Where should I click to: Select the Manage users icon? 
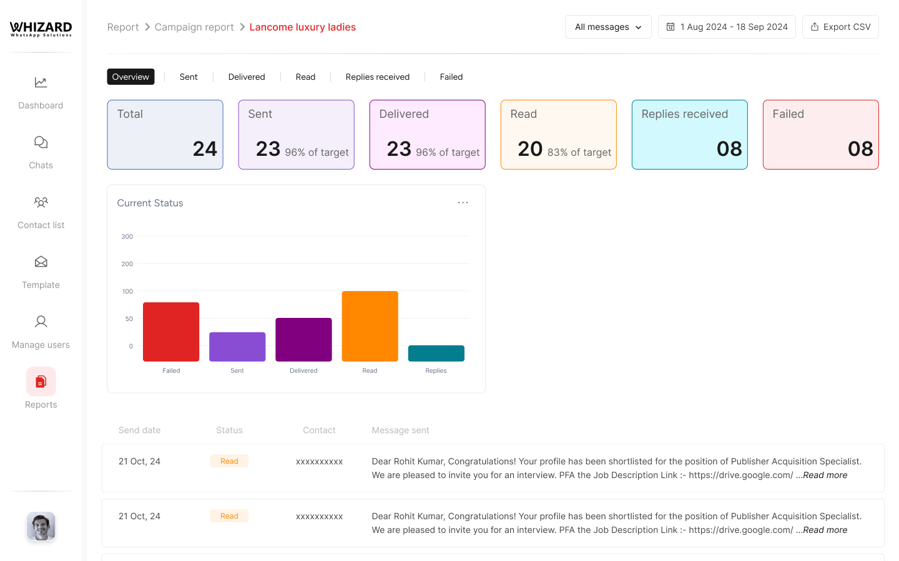click(x=41, y=322)
